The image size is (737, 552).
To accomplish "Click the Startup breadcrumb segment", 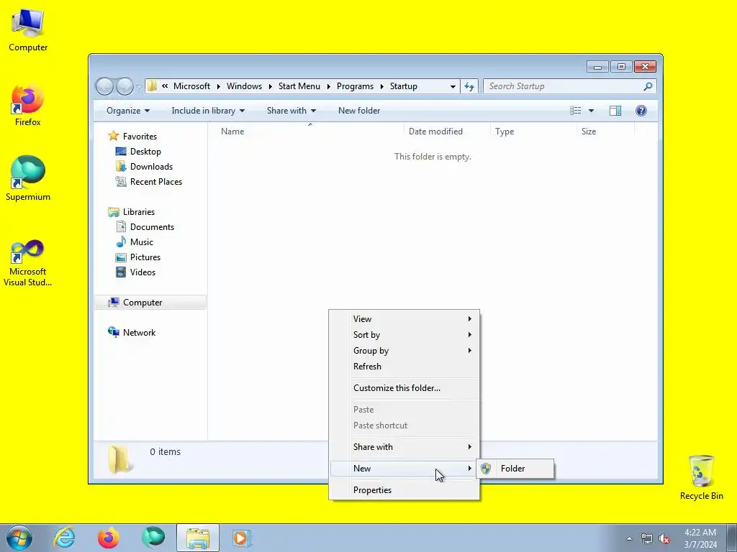I will pos(403,86).
